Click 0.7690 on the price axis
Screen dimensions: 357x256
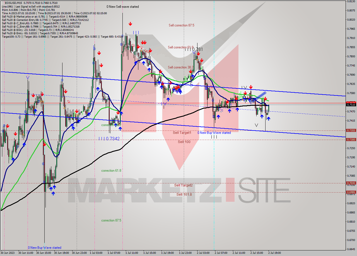351,75
